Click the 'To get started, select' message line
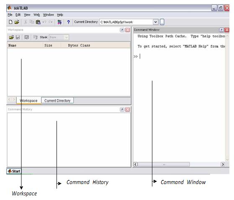This screenshot has height=200, width=234. click(x=181, y=47)
